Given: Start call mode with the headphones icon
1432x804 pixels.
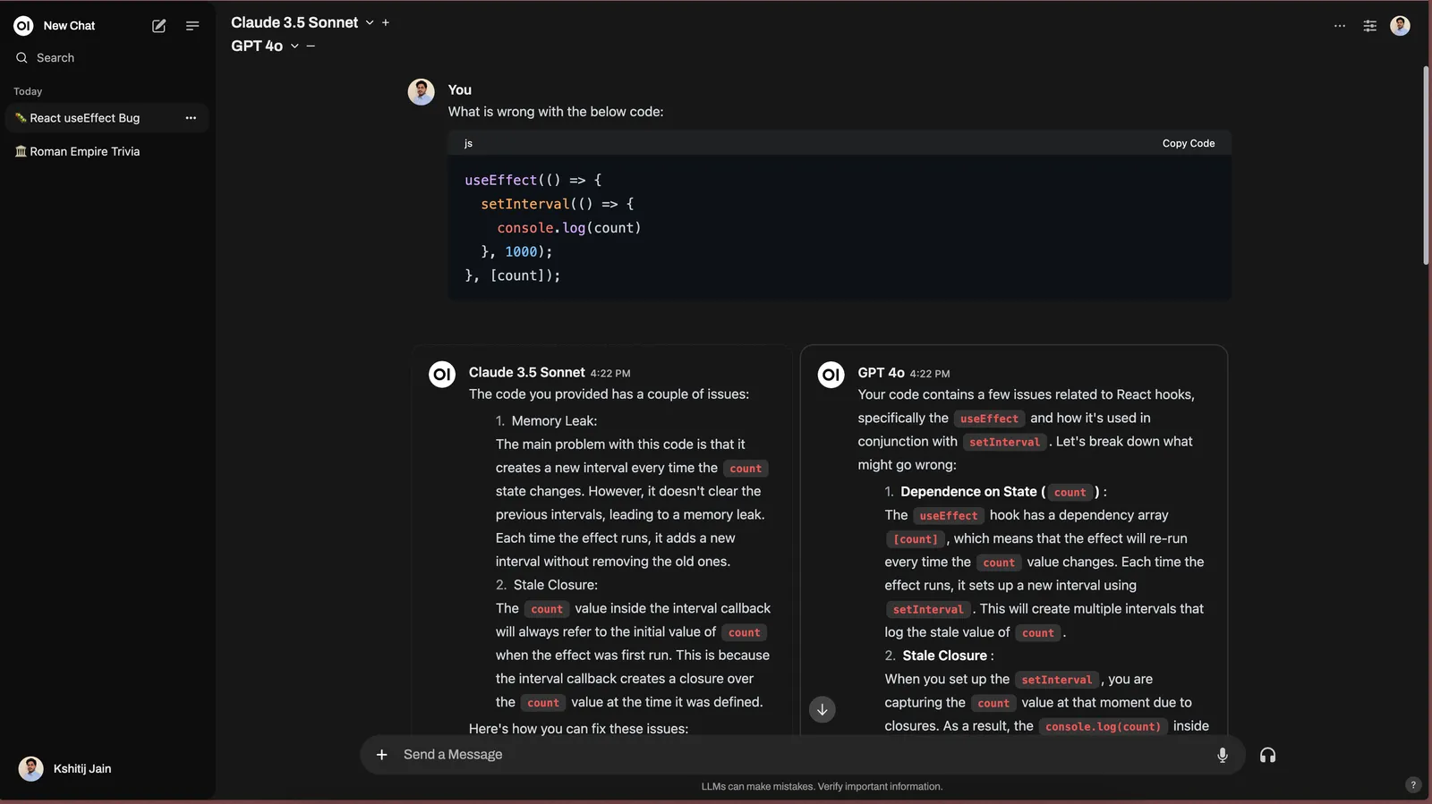Looking at the screenshot, I should pos(1267,755).
